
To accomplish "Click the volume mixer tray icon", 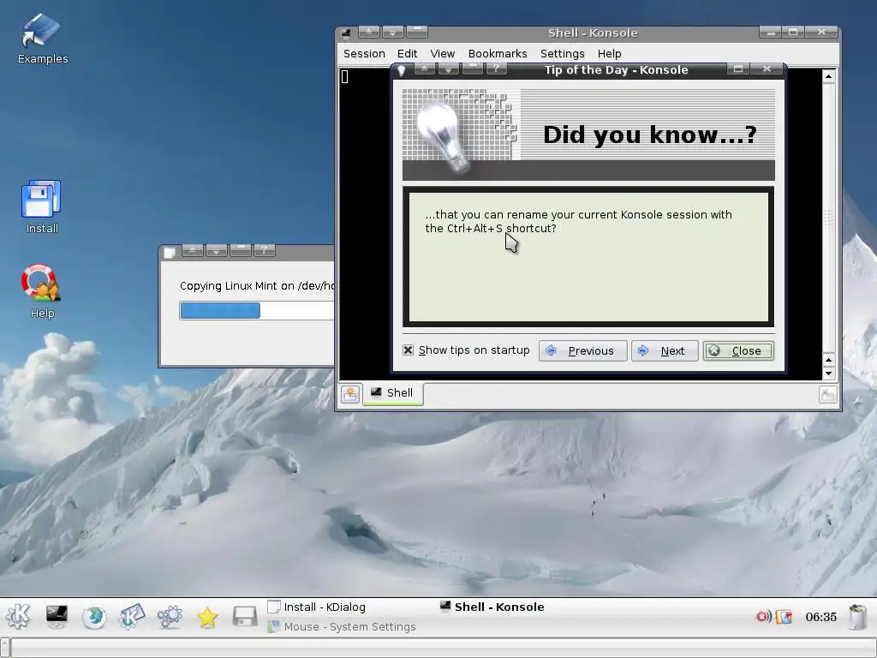I will [763, 617].
